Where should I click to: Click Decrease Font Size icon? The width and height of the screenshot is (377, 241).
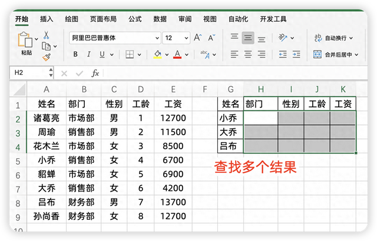click(211, 38)
